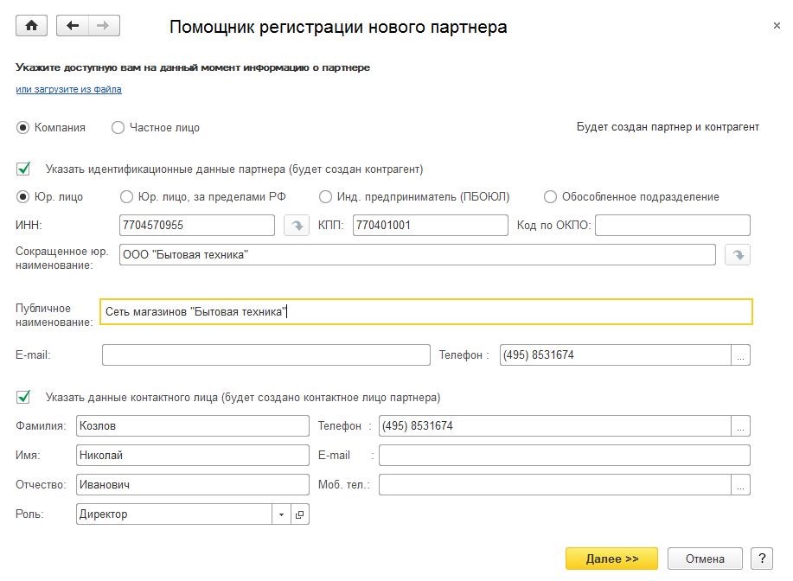Click the Отмена button
Image resolution: width=793 pixels, height=581 pixels.
(x=705, y=559)
